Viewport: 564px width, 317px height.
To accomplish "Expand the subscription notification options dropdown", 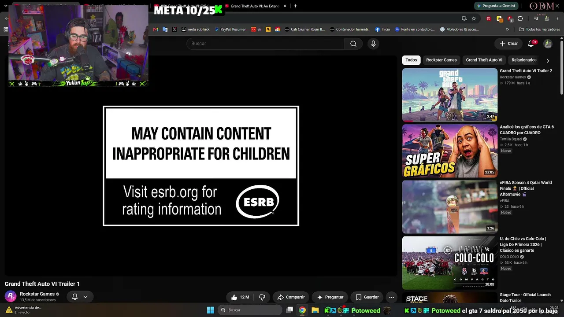I will 85,297.
